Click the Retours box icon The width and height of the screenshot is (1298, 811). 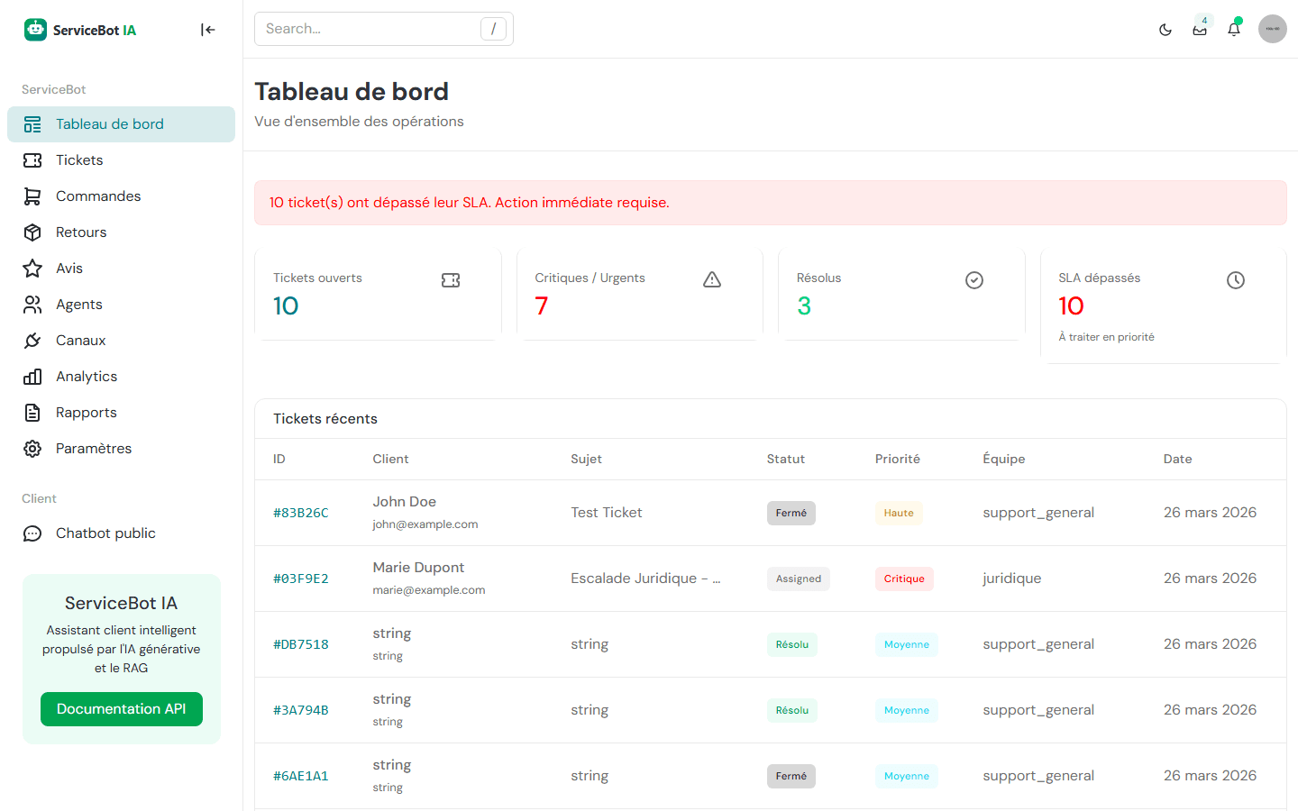[32, 232]
